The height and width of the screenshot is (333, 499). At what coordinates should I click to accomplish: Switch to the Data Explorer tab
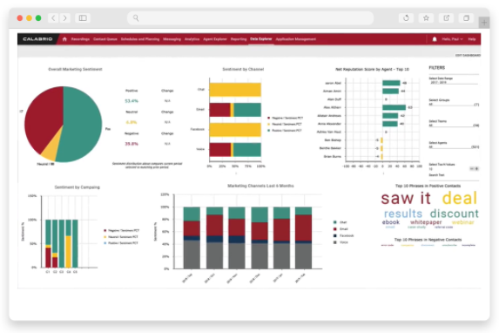[x=261, y=39]
